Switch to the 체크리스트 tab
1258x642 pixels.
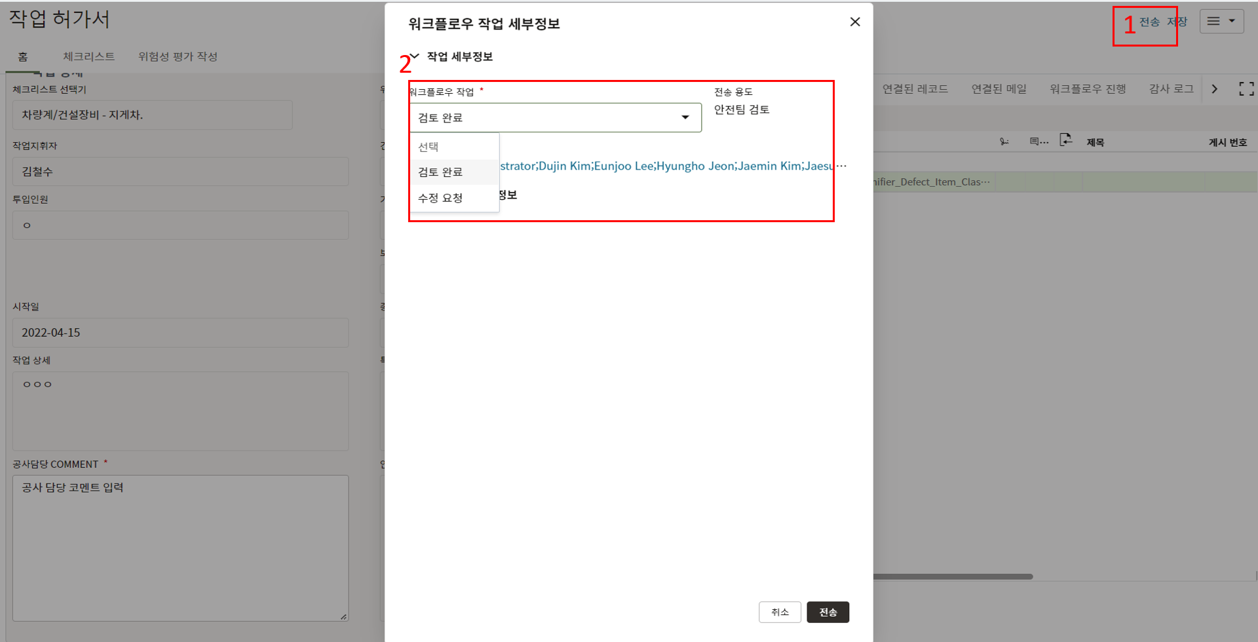click(88, 57)
